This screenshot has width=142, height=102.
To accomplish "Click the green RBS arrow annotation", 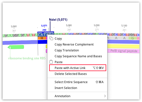I will point(16,47).
